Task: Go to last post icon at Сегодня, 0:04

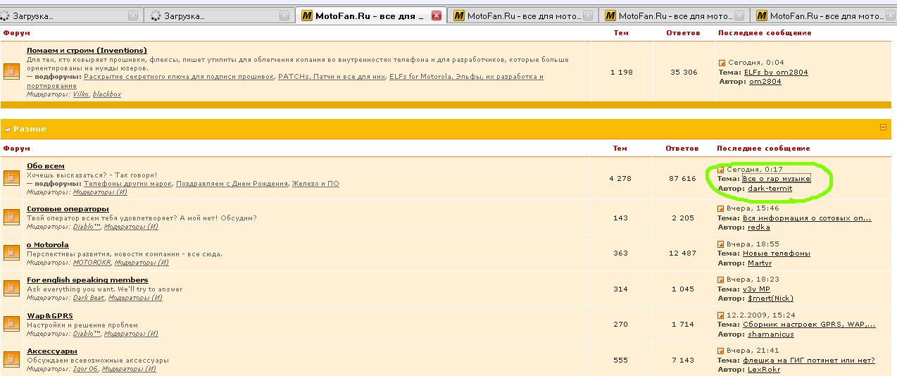Action: [721, 63]
